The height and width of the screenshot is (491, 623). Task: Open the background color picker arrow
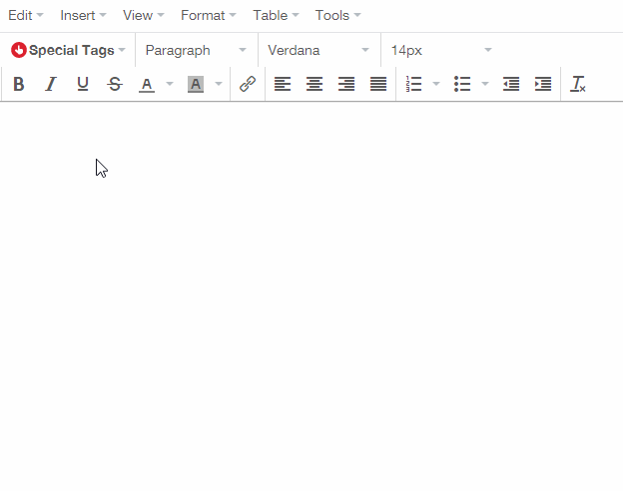pos(219,84)
